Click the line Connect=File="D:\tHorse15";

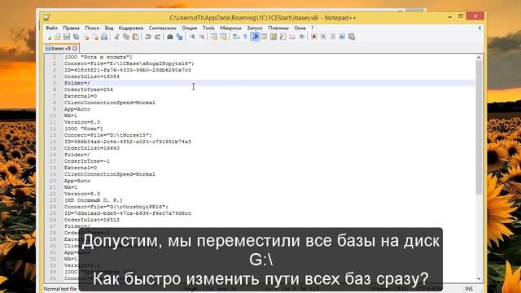point(108,135)
